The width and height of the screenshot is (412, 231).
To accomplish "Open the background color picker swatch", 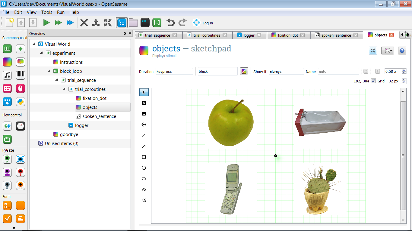I will [x=244, y=71].
